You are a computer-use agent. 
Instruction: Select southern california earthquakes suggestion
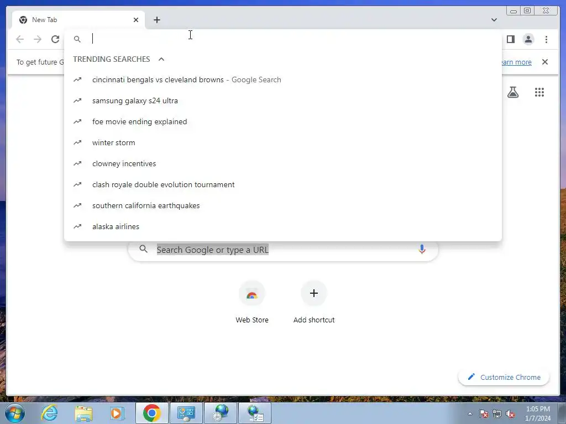pos(282,205)
